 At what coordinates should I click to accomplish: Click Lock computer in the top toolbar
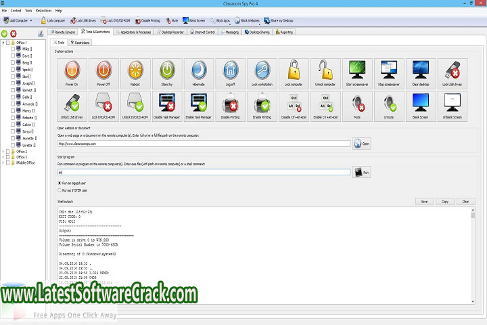coord(53,20)
